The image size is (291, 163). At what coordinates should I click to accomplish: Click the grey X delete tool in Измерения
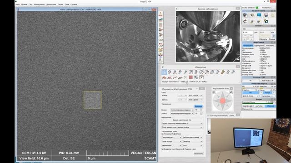point(185,77)
